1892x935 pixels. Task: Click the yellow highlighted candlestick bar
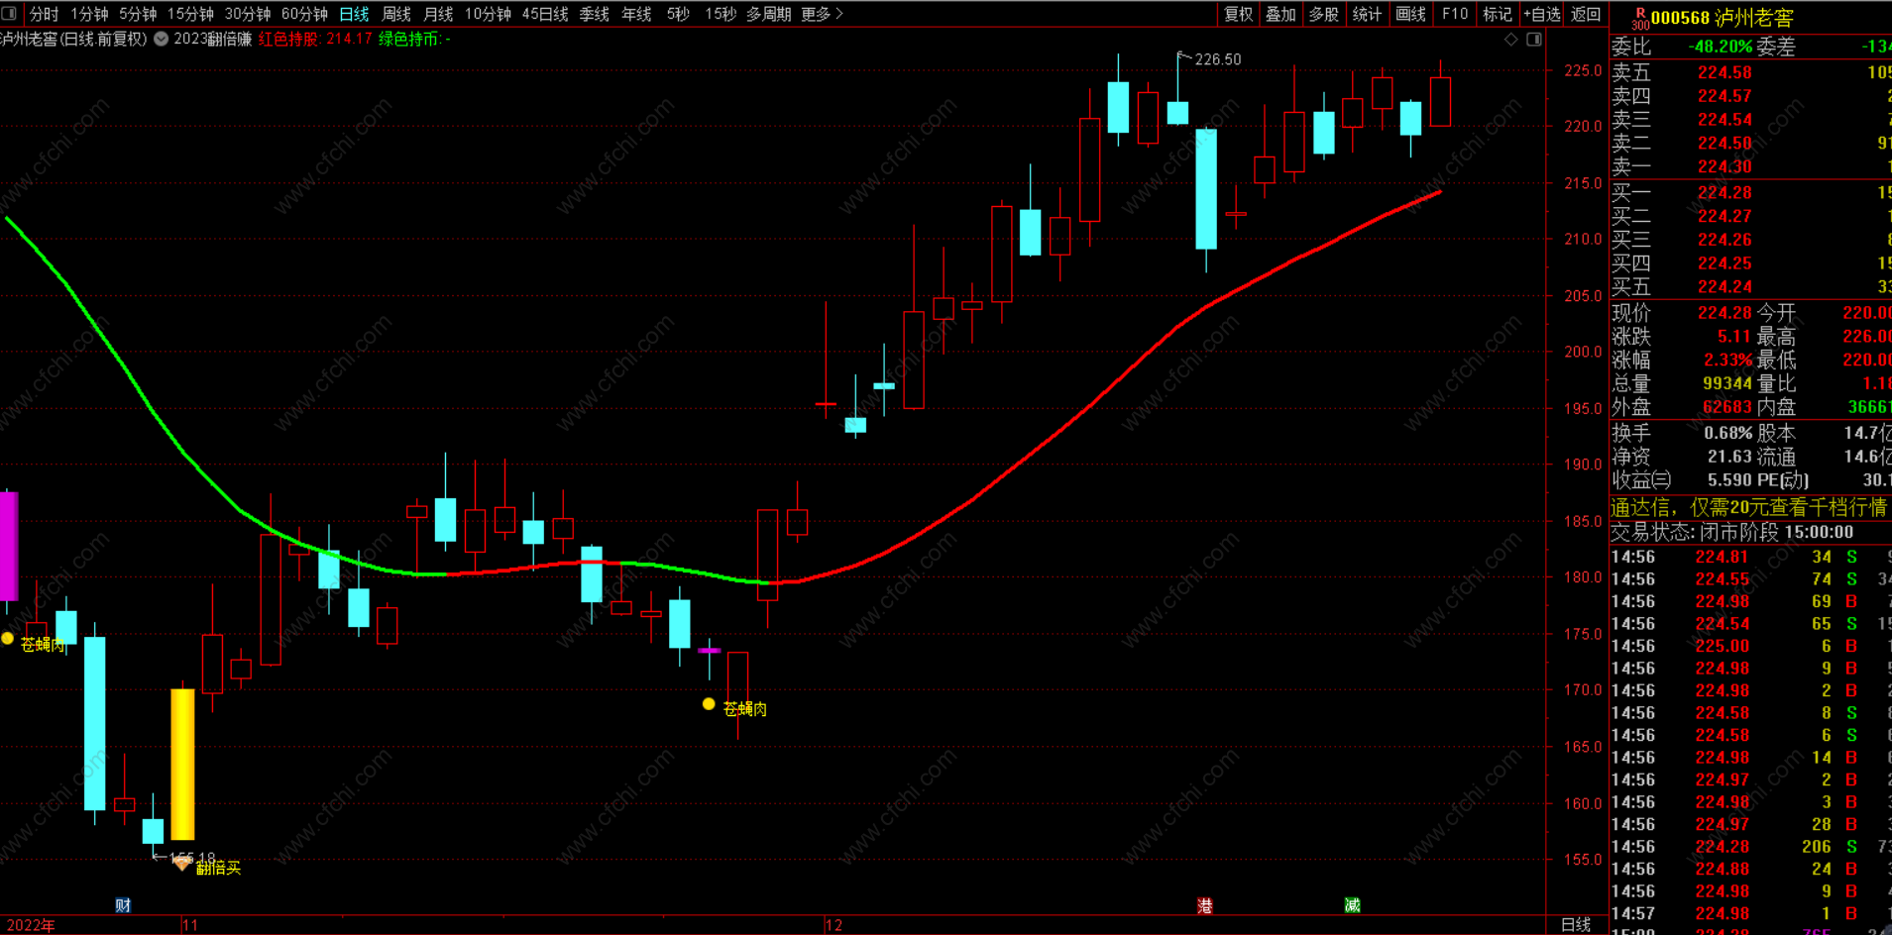[x=182, y=763]
